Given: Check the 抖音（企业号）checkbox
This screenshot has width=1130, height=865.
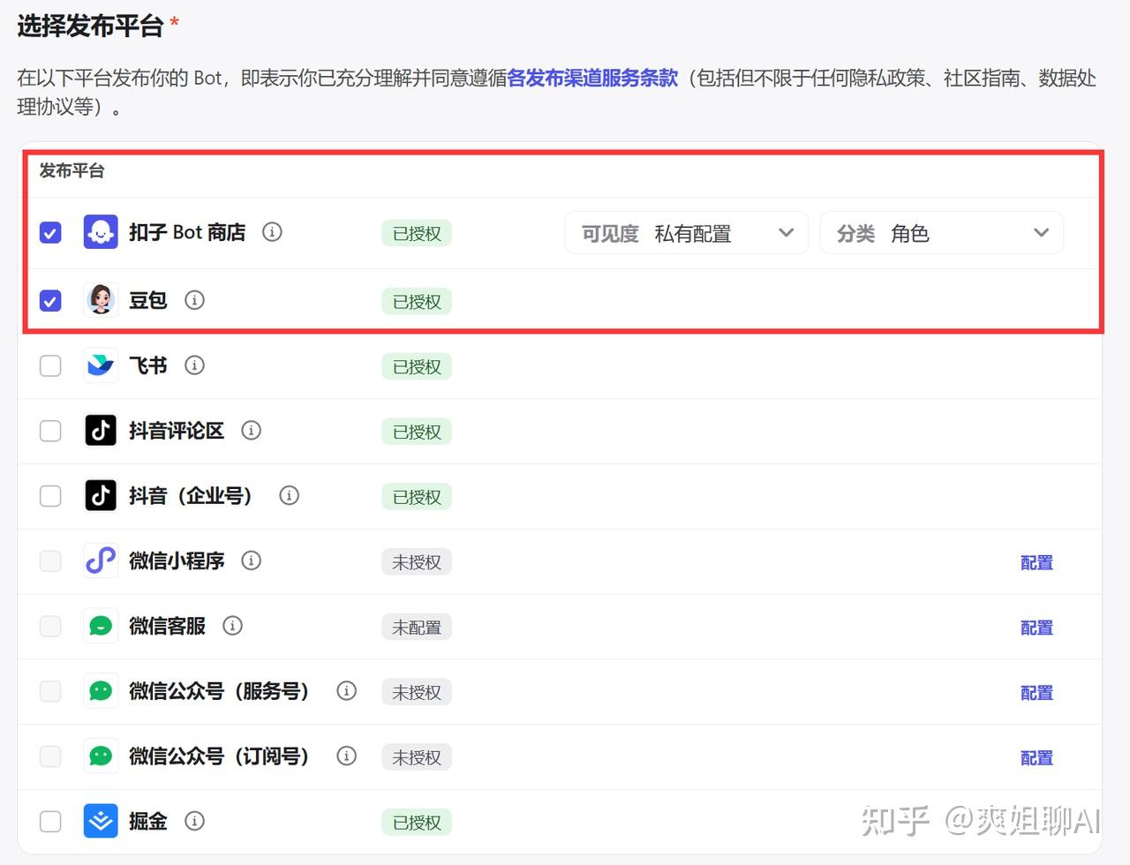Looking at the screenshot, I should (x=50, y=496).
